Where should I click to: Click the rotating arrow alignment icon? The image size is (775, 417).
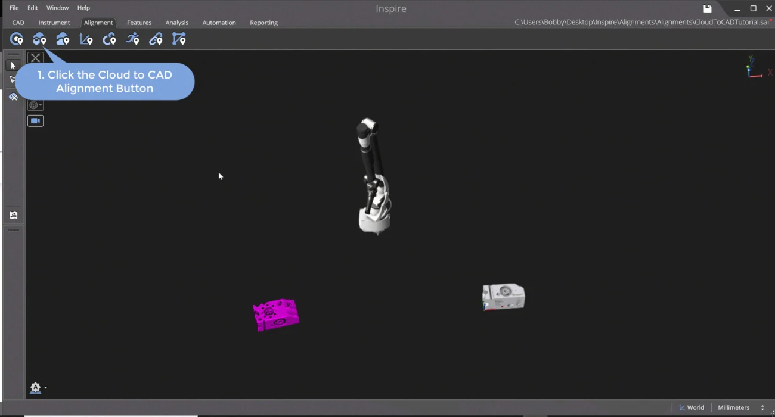[109, 39]
